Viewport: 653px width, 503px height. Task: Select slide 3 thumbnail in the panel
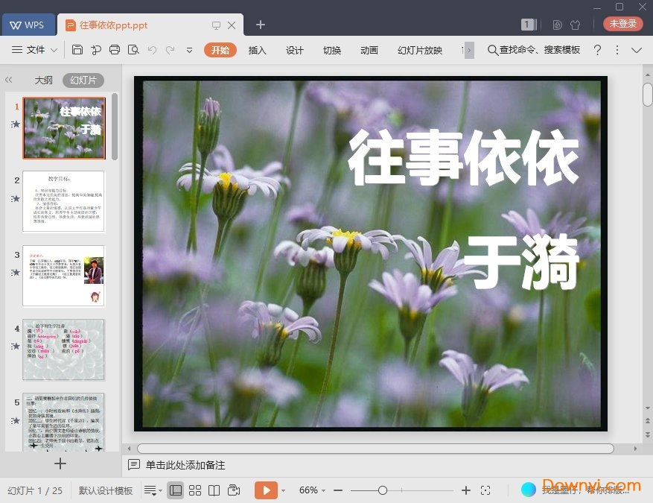[64, 276]
